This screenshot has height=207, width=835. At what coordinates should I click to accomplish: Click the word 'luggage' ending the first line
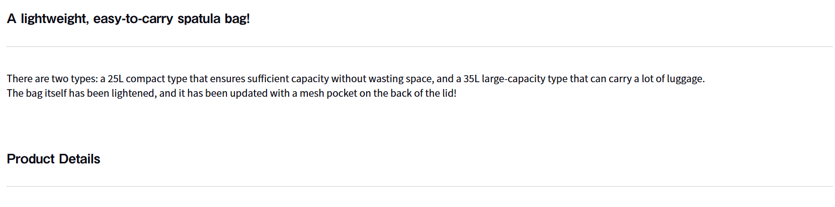pos(685,79)
